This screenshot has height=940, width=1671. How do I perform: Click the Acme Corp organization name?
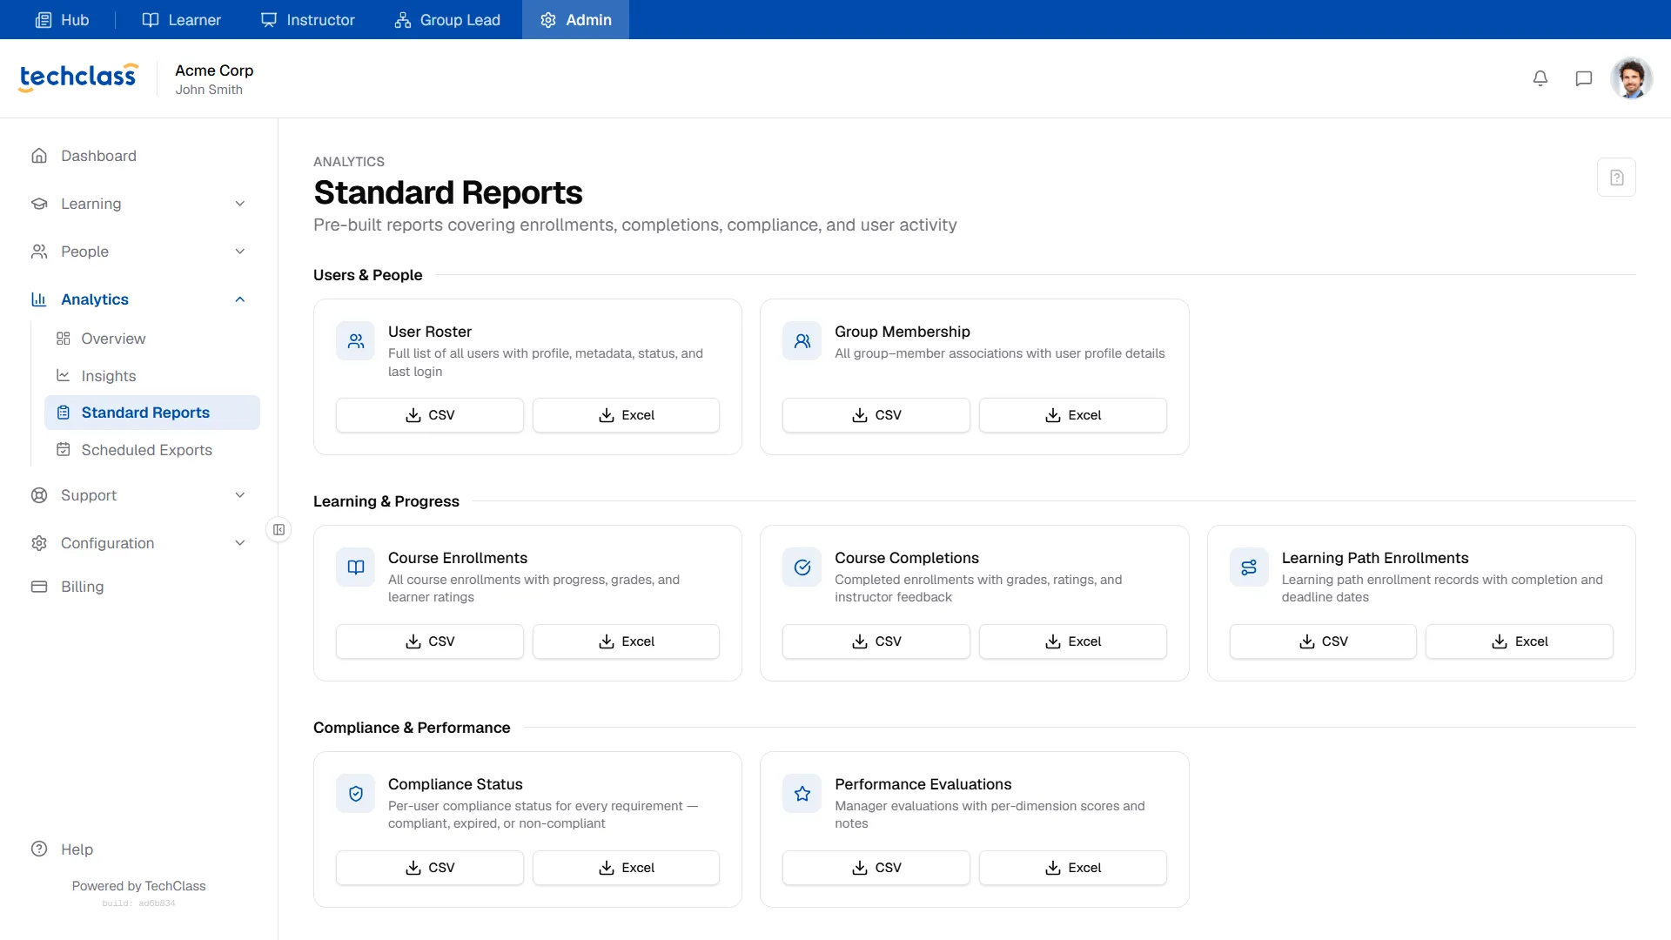point(214,70)
